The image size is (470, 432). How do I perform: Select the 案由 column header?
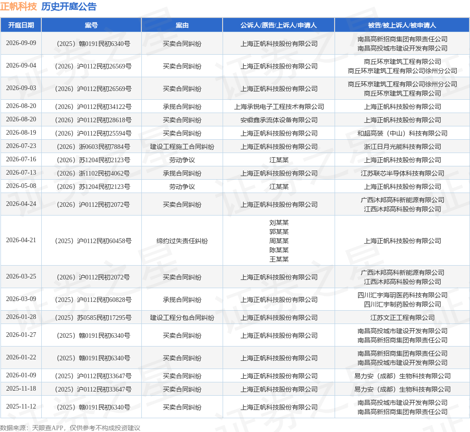click(182, 25)
